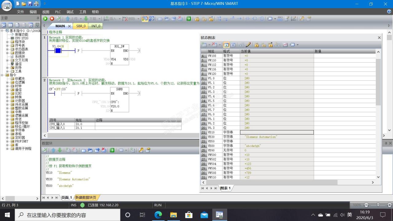This screenshot has height=221, width=393.
Task: Click the data block download arrow icon
Action: point(60,150)
